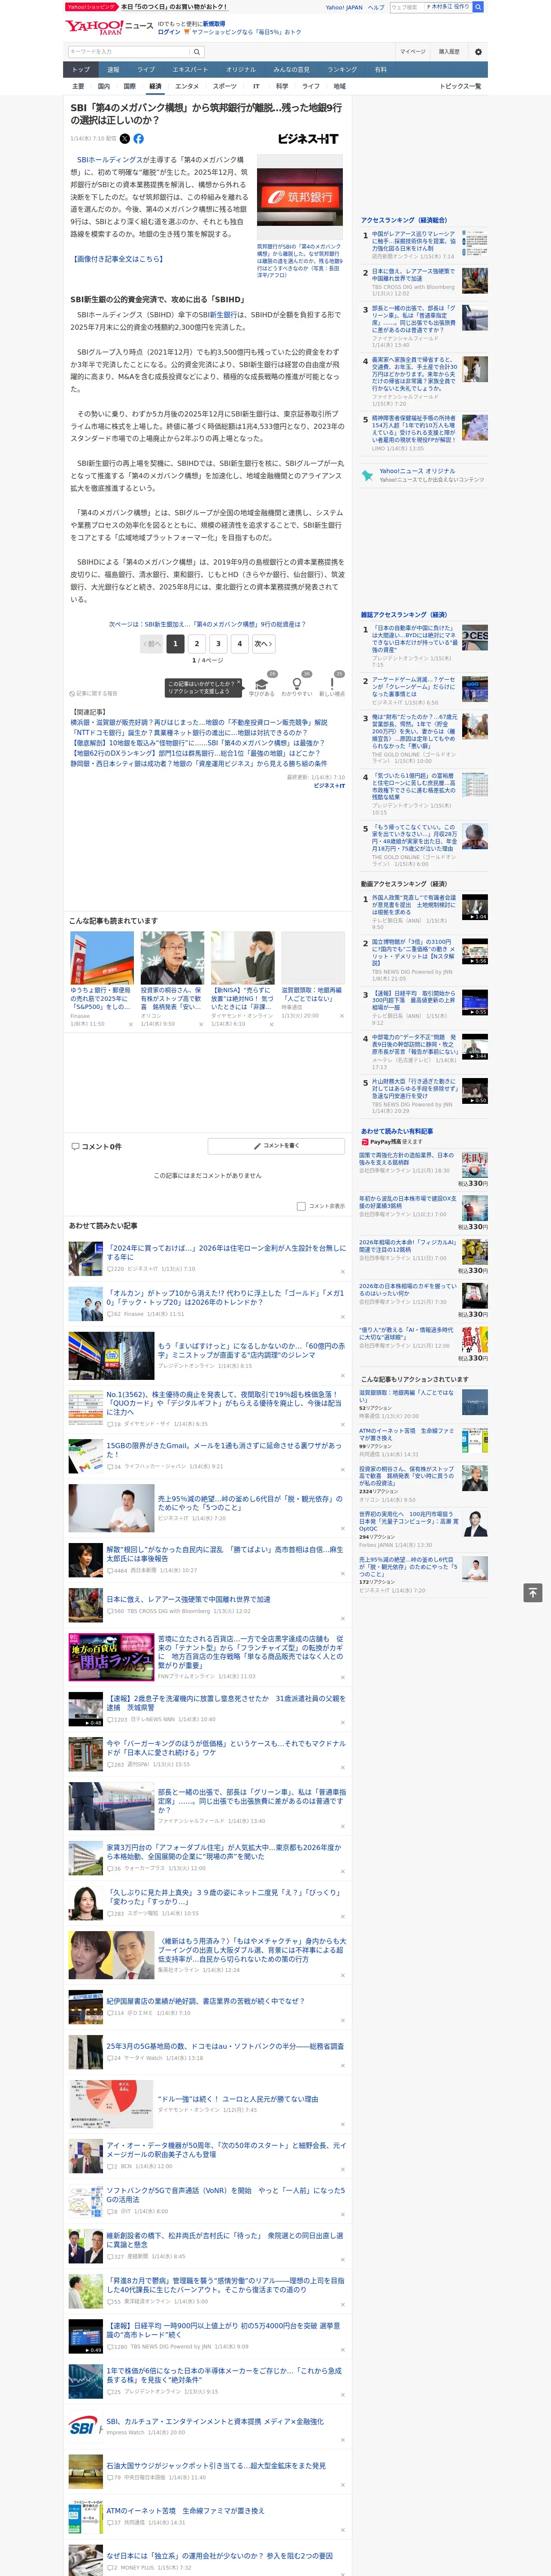Select the ライブ tab in top navigation
The width and height of the screenshot is (551, 2576).
(146, 70)
